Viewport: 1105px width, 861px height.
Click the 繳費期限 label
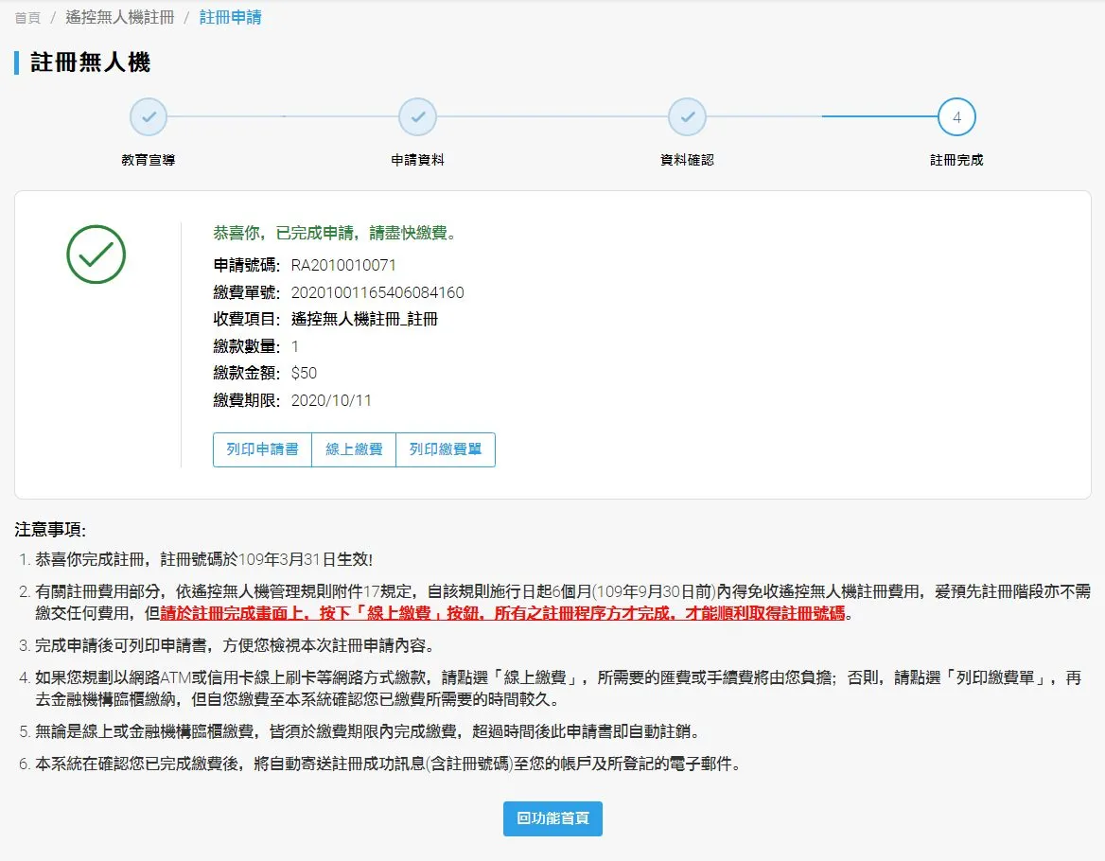(247, 400)
